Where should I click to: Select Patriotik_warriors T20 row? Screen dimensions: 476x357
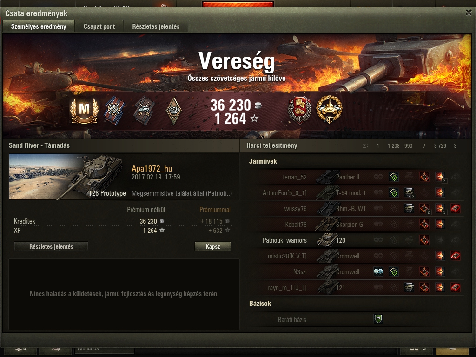click(357, 240)
